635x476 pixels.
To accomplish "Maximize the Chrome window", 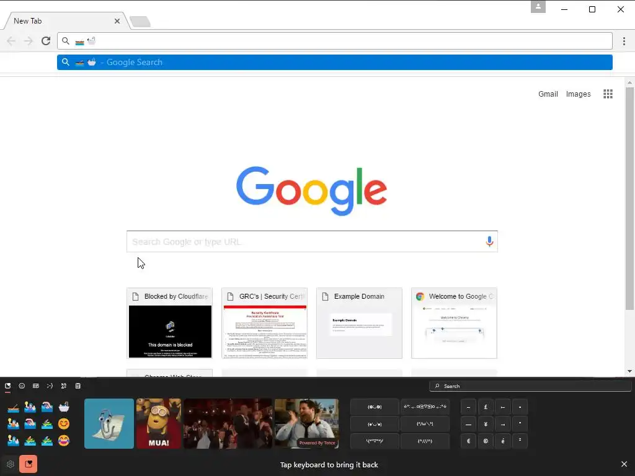I will [x=592, y=9].
